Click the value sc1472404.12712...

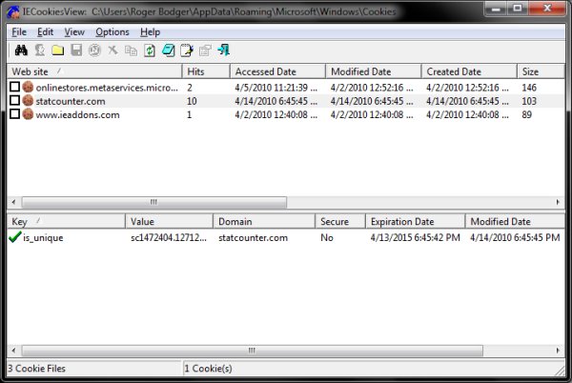click(169, 237)
